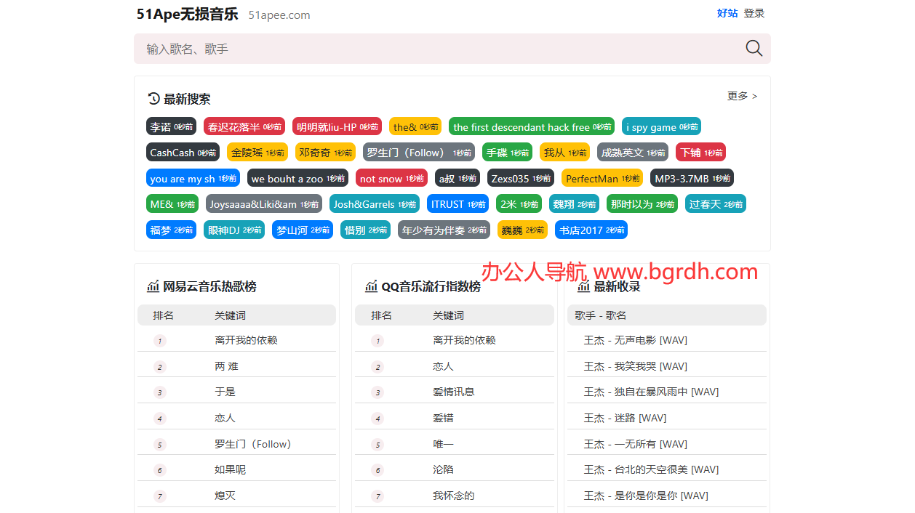
Task: Focus the song or artist search field
Action: click(436, 49)
